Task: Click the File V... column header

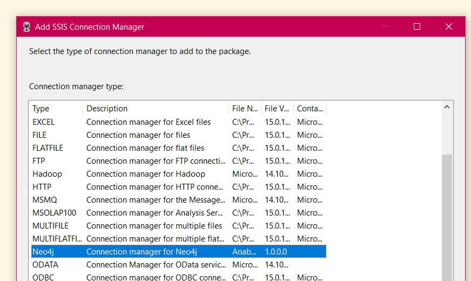Action: click(277, 109)
